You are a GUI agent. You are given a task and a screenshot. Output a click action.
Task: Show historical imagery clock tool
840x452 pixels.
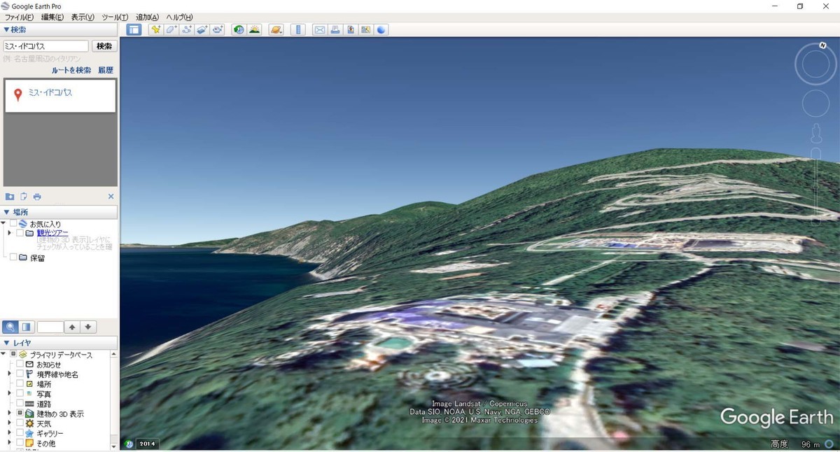(239, 29)
